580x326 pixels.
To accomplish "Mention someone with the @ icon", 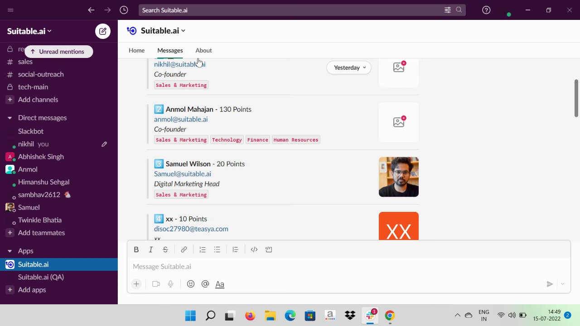I will pos(205,284).
